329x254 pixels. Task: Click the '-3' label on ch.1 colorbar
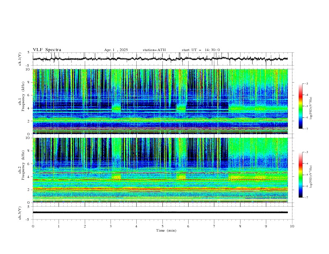tap(306, 83)
